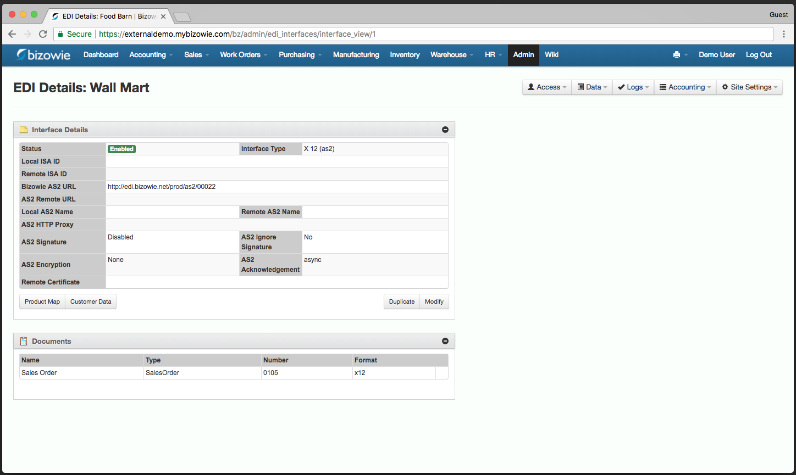796x475 pixels.
Task: Duplicate this EDI interface
Action: click(402, 301)
